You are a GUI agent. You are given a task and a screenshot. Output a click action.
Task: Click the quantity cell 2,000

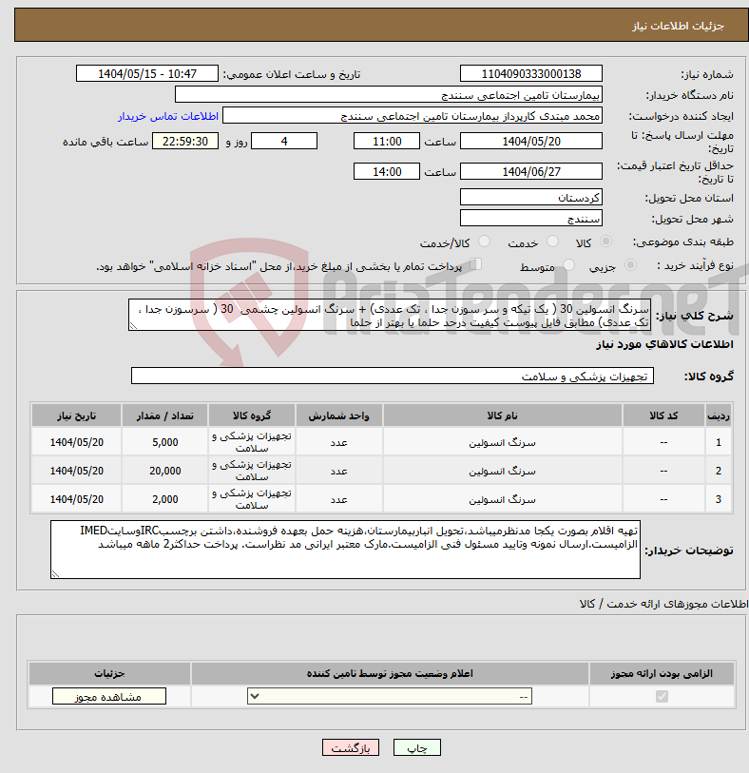[165, 499]
